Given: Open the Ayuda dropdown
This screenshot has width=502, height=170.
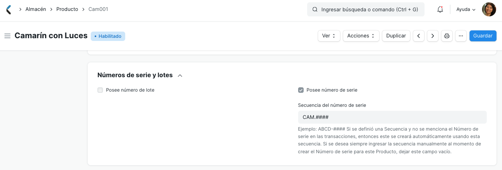Looking at the screenshot, I should (466, 9).
